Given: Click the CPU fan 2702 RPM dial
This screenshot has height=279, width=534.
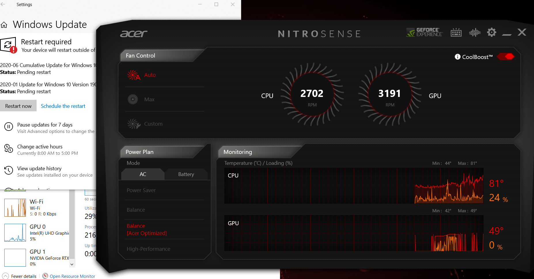Looking at the screenshot, I should (312, 94).
